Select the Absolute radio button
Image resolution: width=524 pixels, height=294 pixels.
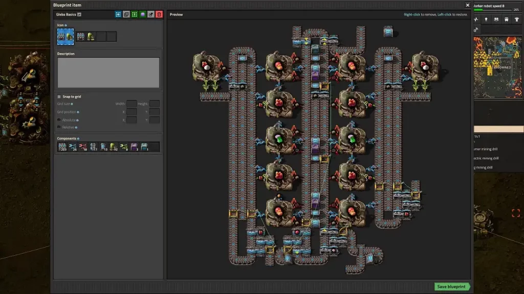(59, 120)
